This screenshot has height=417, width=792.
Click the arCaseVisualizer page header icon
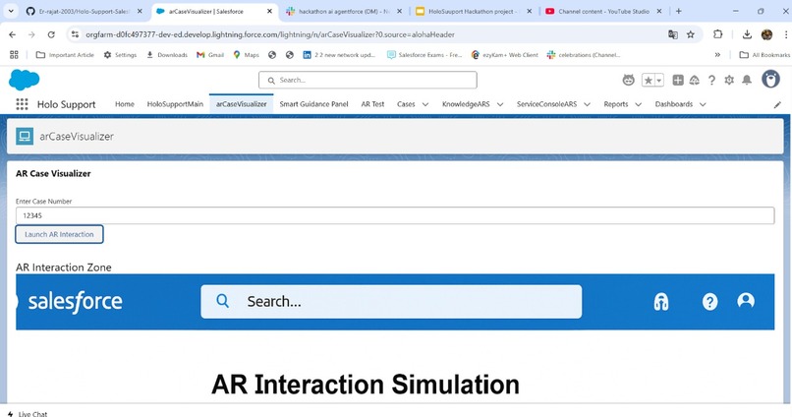[x=25, y=136]
